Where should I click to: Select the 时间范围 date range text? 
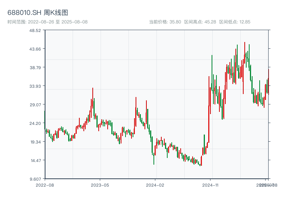(48, 22)
